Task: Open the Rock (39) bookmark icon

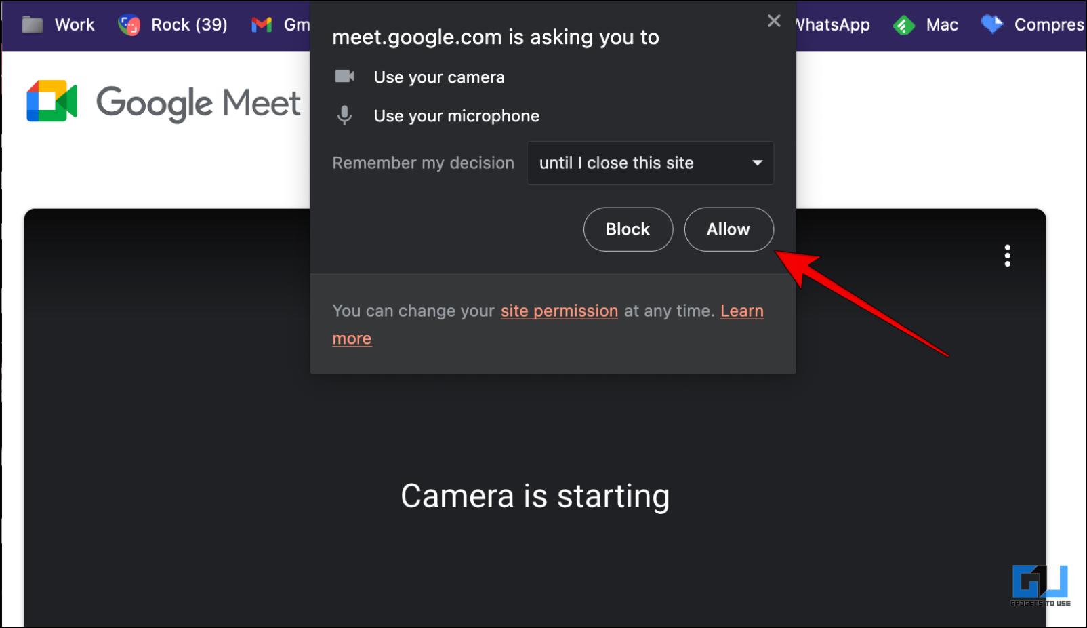Action: tap(129, 25)
